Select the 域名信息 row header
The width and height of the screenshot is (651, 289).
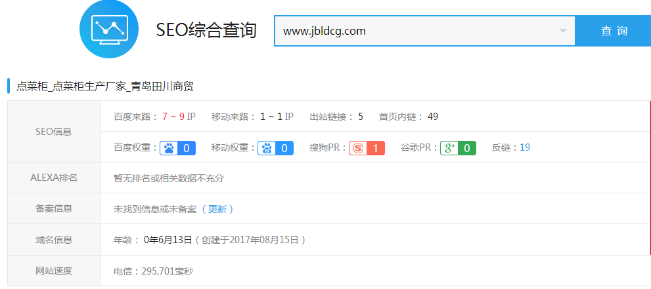53,240
